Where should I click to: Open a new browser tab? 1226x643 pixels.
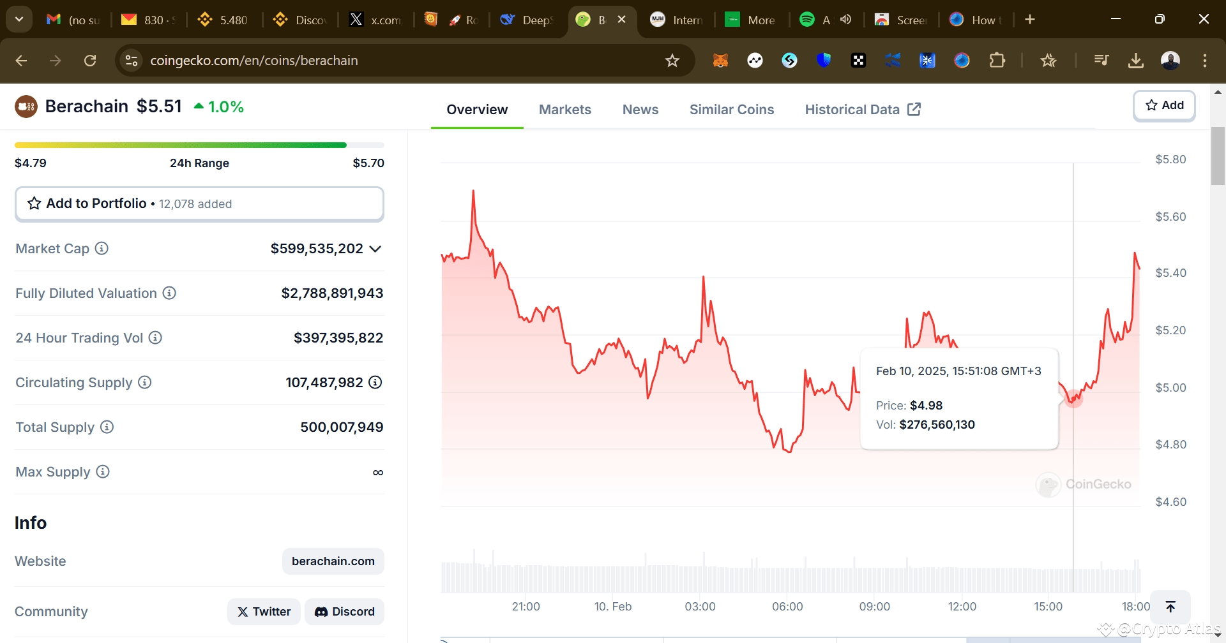click(x=1030, y=20)
